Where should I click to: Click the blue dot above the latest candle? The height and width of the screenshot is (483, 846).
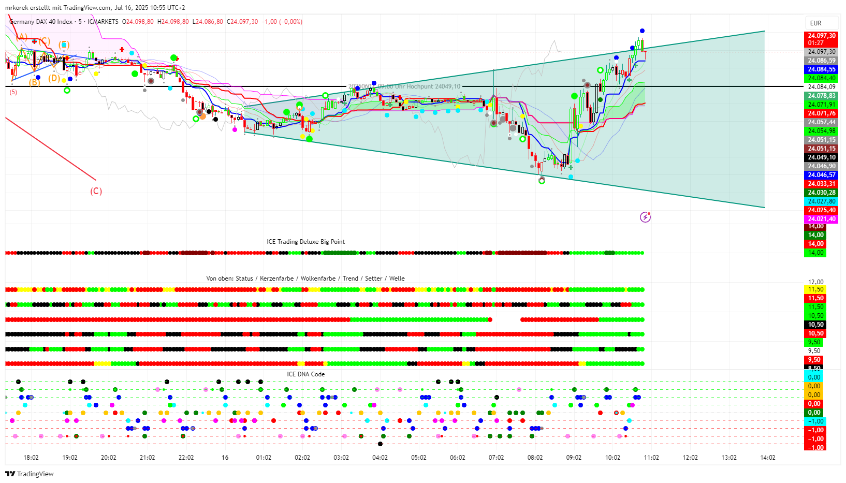coord(642,31)
